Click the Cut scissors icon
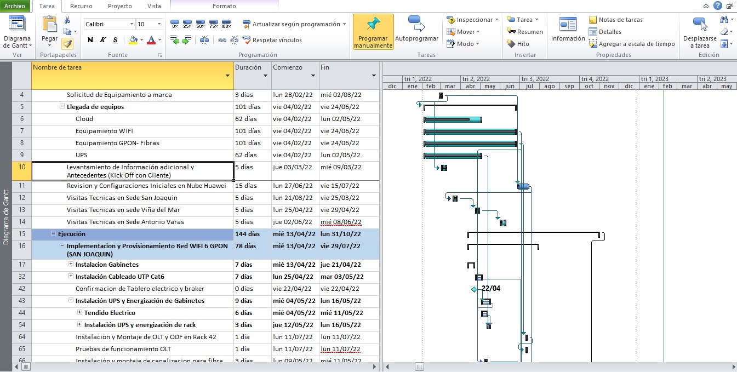Screen dimensions: 737x372 (67, 20)
